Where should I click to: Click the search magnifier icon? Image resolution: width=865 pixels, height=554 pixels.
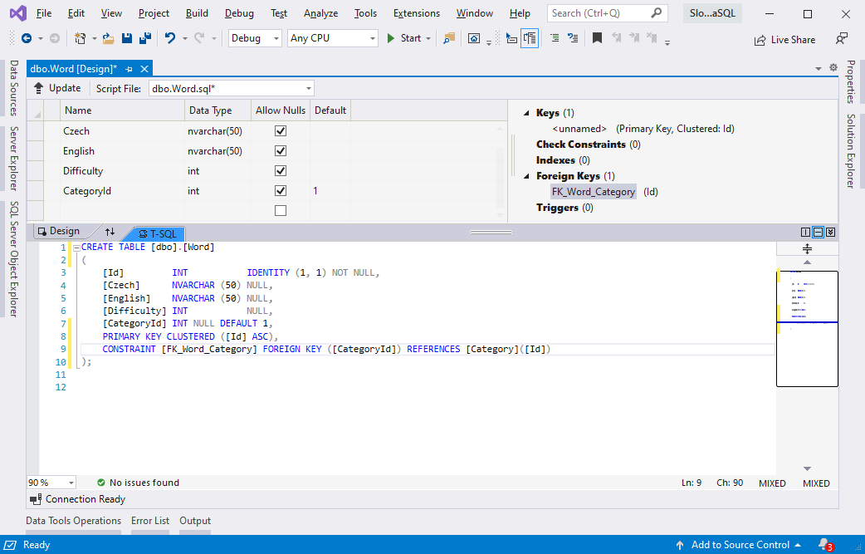[x=656, y=12]
